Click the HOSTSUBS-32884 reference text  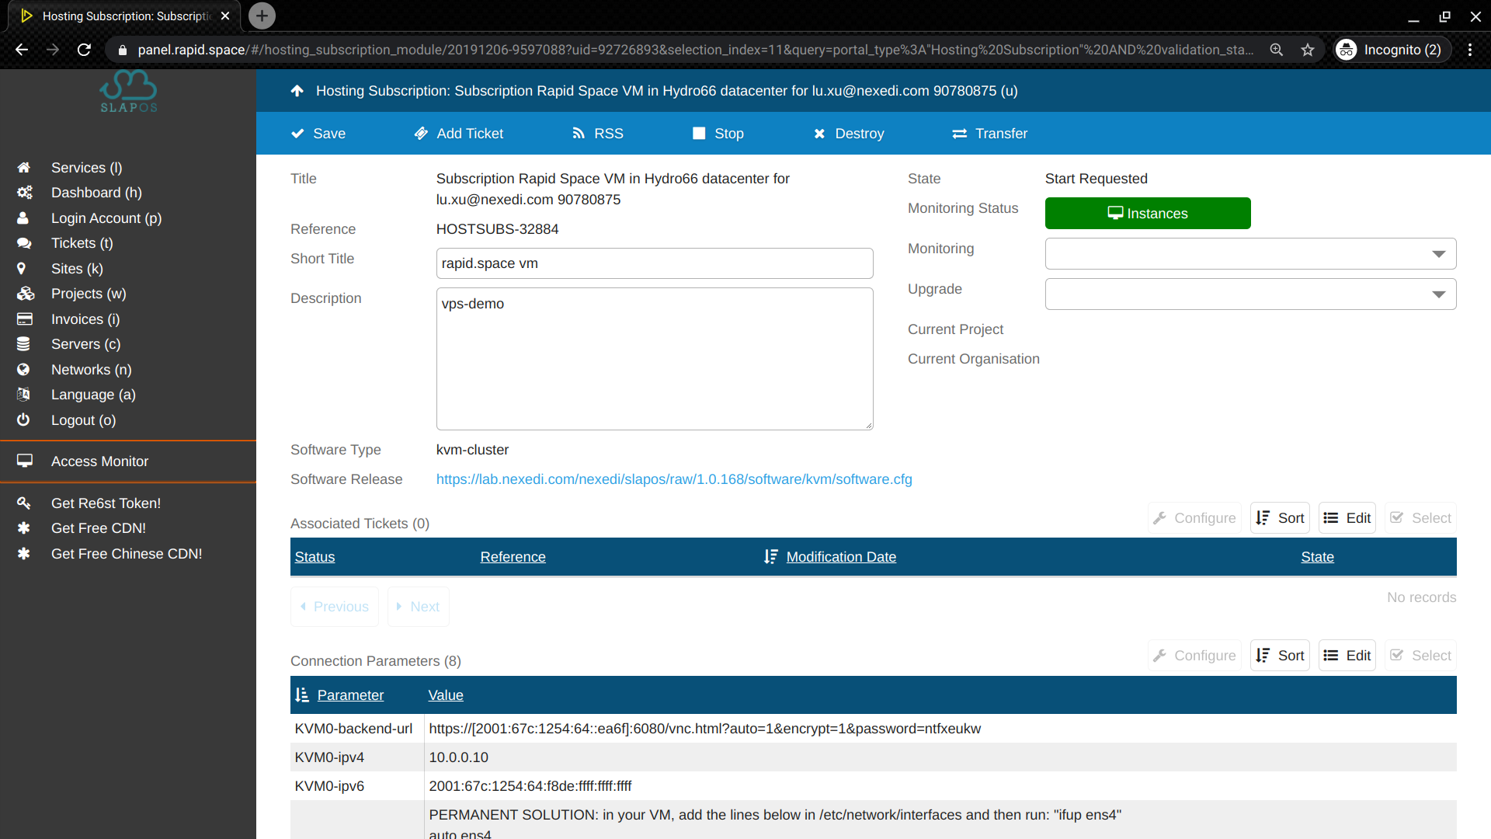tap(498, 229)
